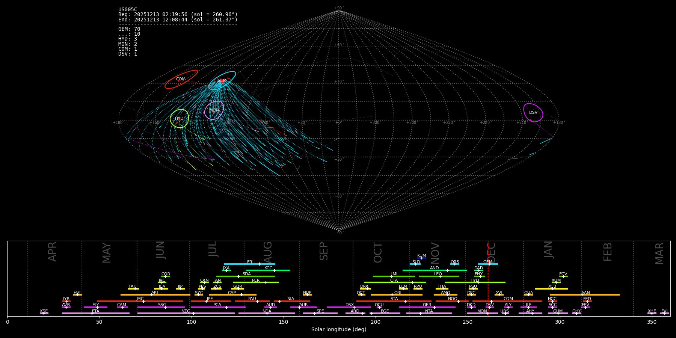The height and width of the screenshot is (338, 676).
Task: Click the ORI shower bar in the timeline
Action: coord(397,295)
